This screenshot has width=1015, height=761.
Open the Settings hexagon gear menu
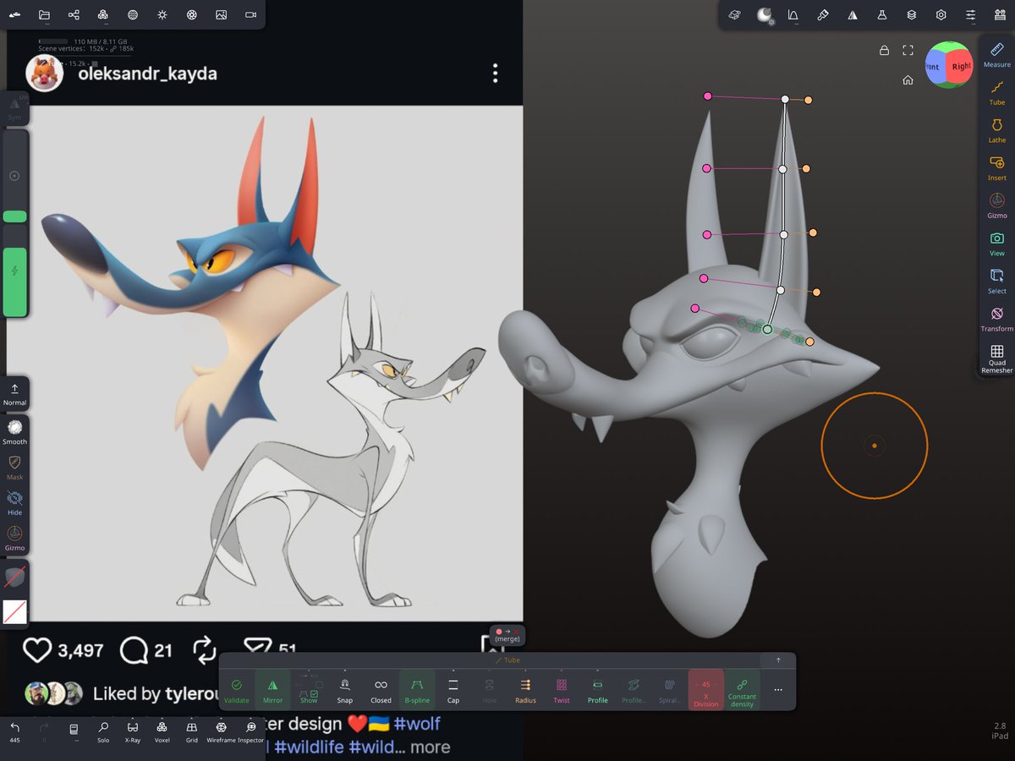(941, 15)
